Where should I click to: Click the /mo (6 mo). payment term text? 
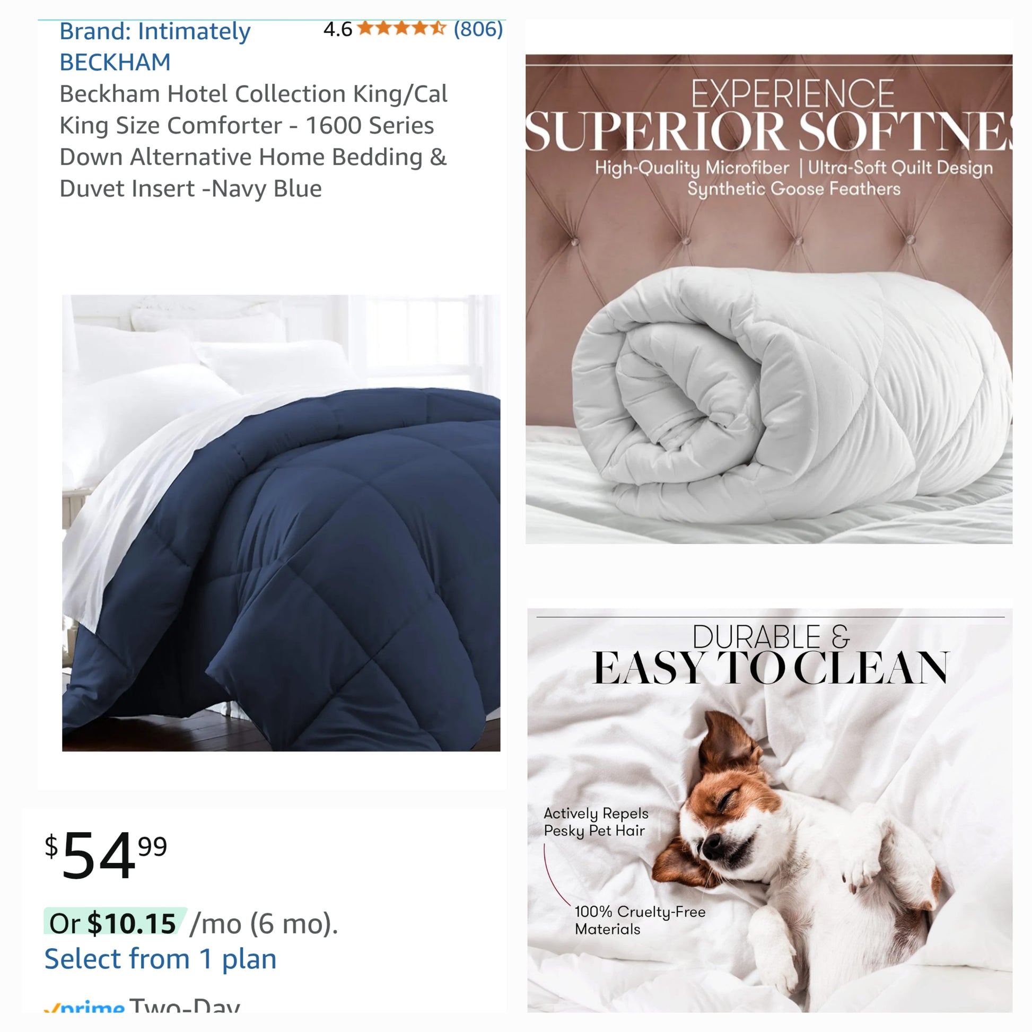coord(264,924)
